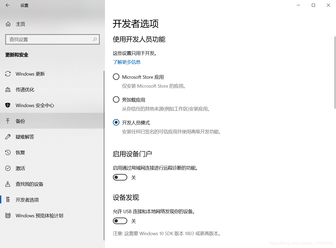The image size is (336, 248).
Task: Click the 恢复 history clock icon
Action: pos(8,153)
